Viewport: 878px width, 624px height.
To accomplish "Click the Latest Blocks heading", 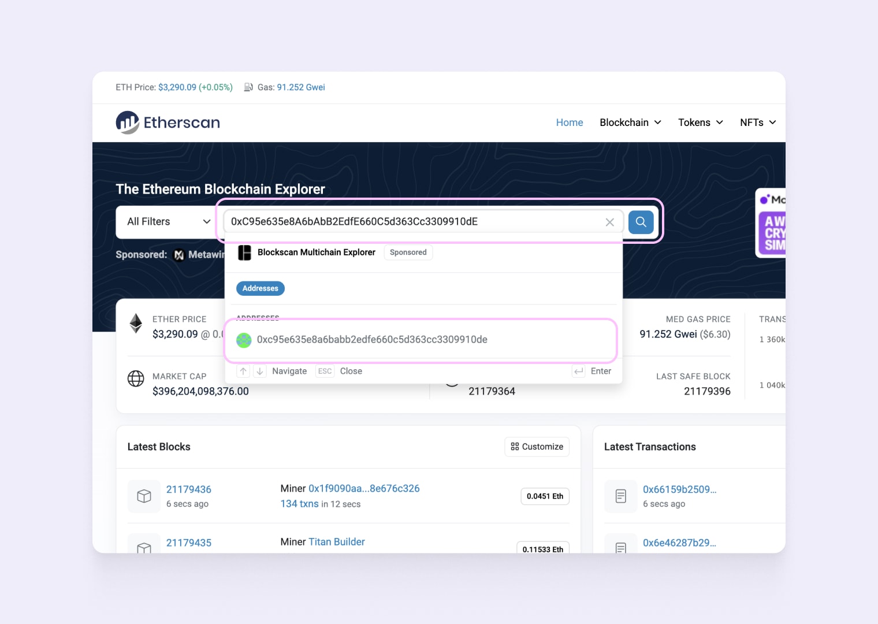I will [159, 447].
